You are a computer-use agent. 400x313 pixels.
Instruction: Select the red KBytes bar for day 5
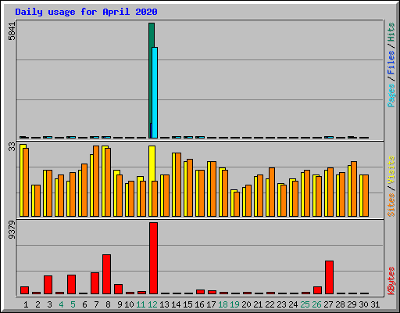coord(71,284)
